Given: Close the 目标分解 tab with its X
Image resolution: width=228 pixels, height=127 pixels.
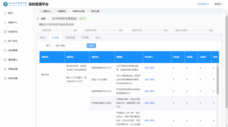Looking at the screenshot, I should click(x=89, y=11).
